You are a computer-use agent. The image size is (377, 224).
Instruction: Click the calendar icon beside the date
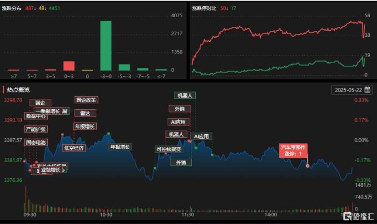[367, 90]
